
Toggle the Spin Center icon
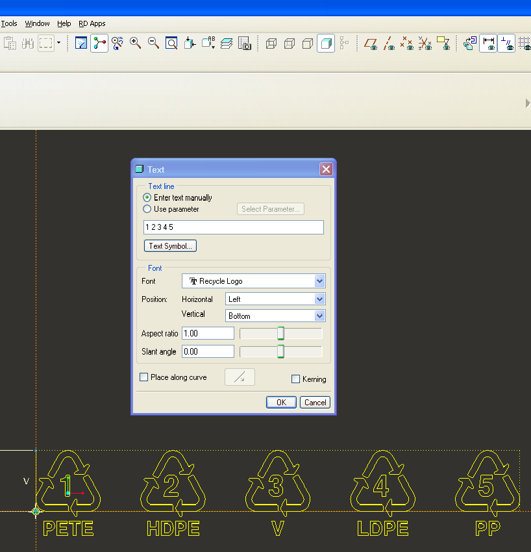point(99,44)
